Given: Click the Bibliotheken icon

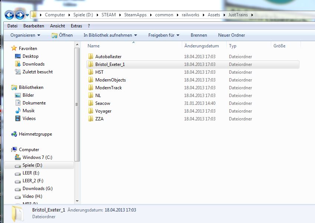Looking at the screenshot, I should coord(14,87).
